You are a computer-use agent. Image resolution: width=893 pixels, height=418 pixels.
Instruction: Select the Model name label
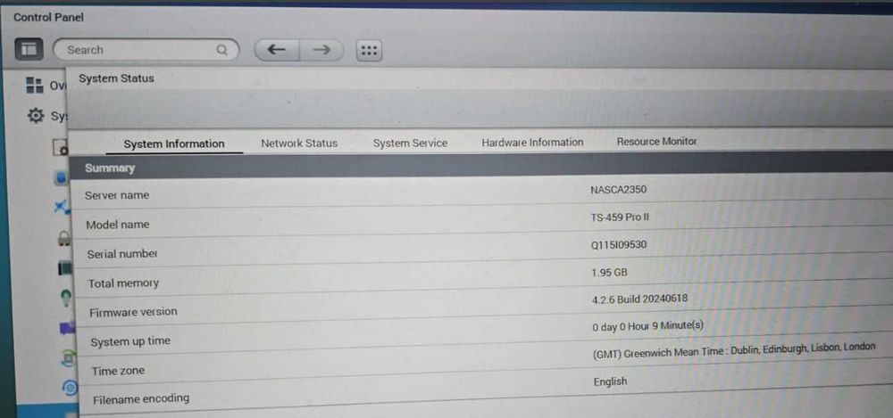[x=118, y=225]
